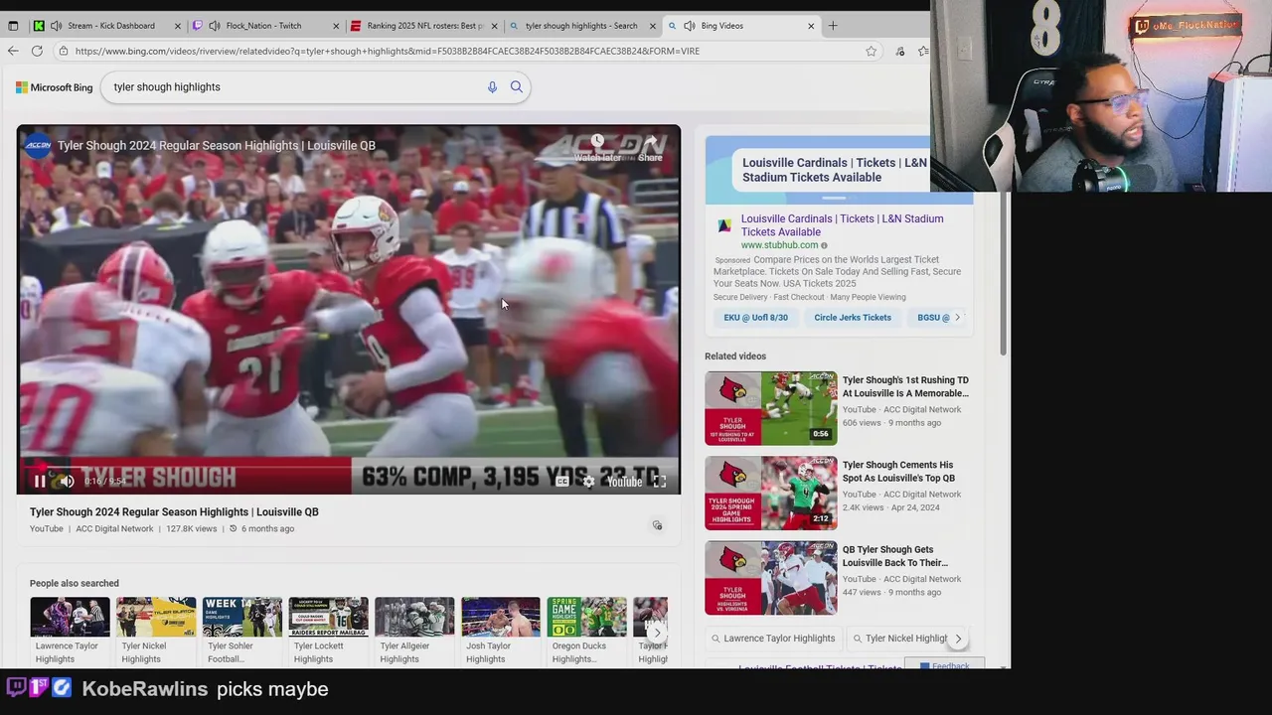Viewport: 1272px width, 715px height.
Task: View site information lock icon
Action: pos(64,51)
